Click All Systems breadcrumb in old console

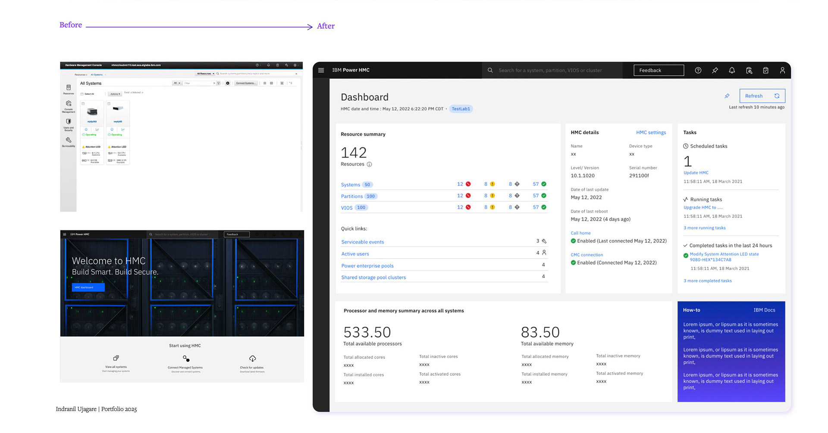97,75
